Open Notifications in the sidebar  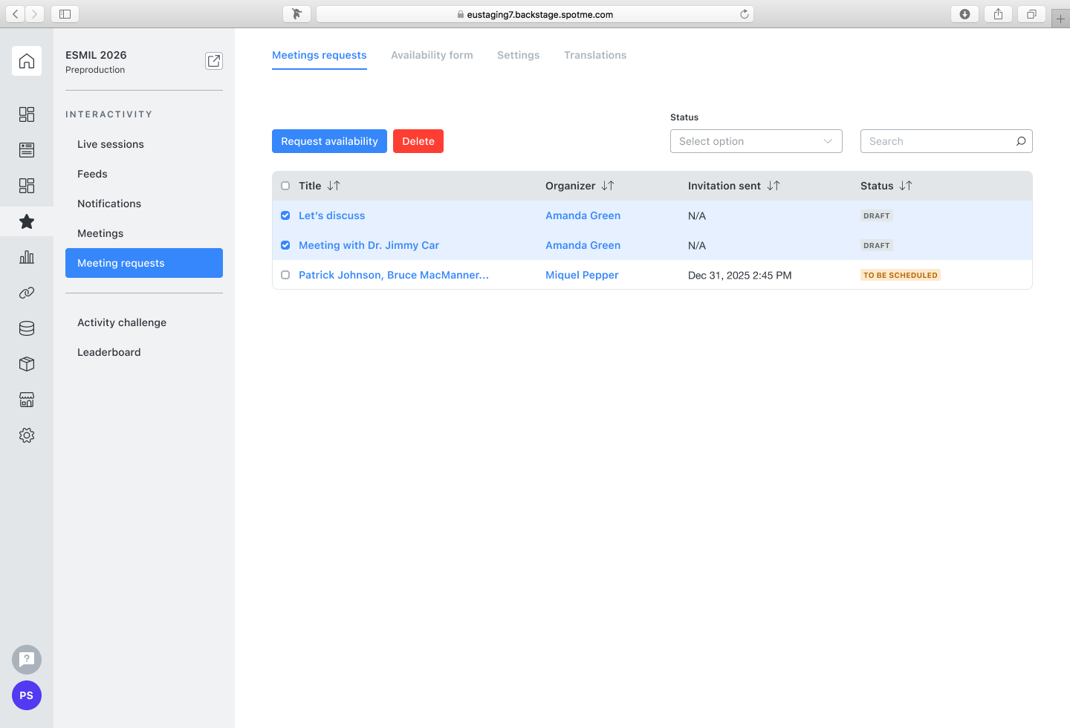click(109, 204)
